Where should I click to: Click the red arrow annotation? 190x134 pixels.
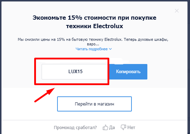point(44,95)
